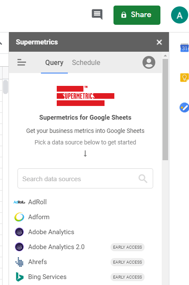Screen dimensions: 189x285
Task: Close the Supermetrics sidebar
Action: point(159,42)
